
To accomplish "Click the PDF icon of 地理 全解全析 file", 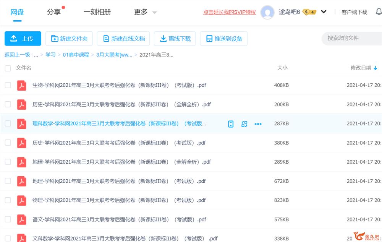I will pos(22,162).
